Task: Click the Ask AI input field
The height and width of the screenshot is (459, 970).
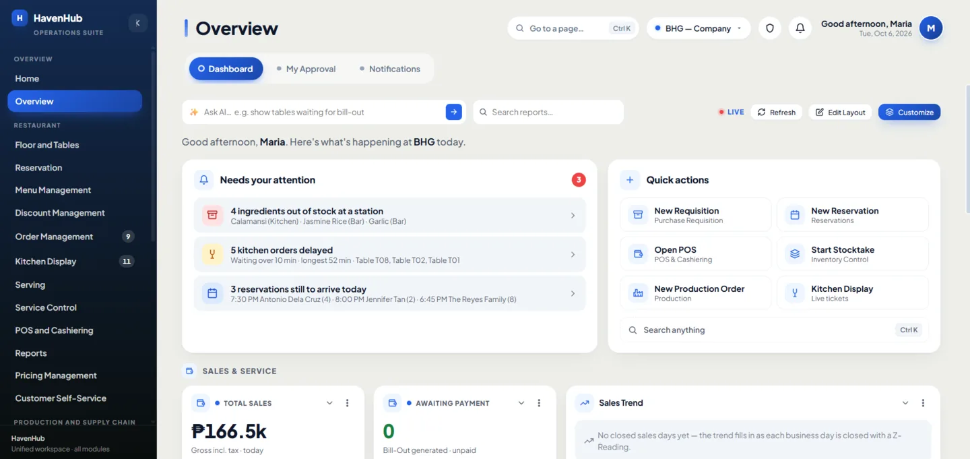Action: (x=323, y=112)
